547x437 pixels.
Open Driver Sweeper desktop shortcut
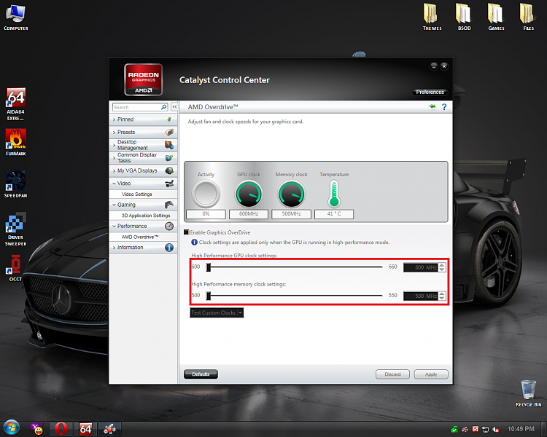click(15, 229)
